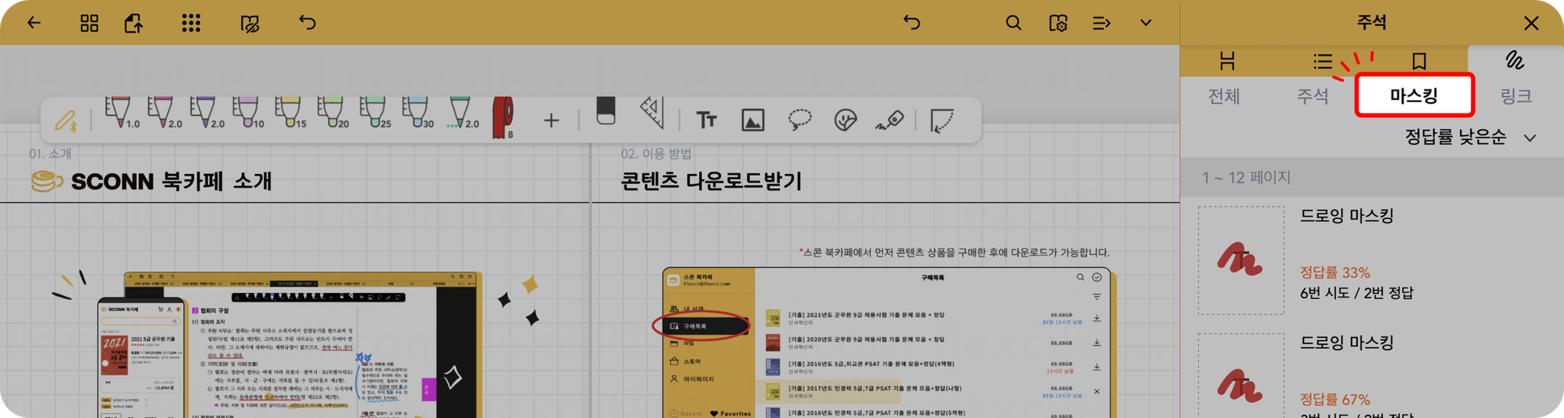
Task: Toggle the Bluetooth pencil mode icon
Action: [66, 121]
